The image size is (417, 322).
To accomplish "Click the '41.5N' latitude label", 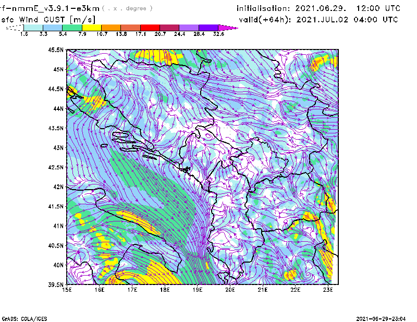I will 56,206.
